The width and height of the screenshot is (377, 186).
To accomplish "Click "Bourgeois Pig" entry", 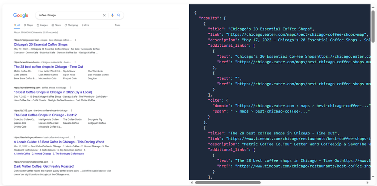I will (95, 119).
